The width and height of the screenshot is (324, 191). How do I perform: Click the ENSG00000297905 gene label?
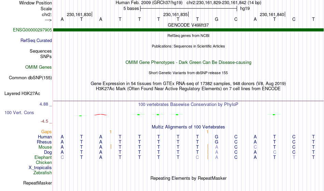click(x=32, y=30)
